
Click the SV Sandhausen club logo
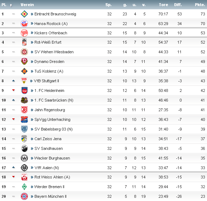tap(24, 148)
